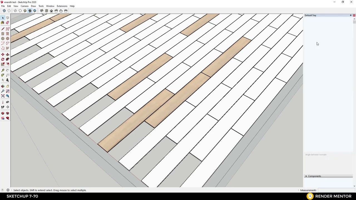
Task: Activate the Line pencil tool
Action: point(3,29)
